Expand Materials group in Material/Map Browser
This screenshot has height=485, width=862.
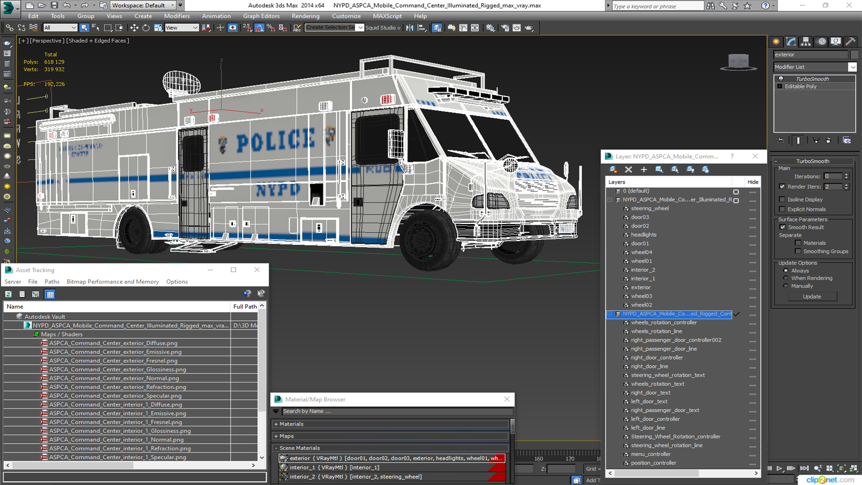click(276, 424)
